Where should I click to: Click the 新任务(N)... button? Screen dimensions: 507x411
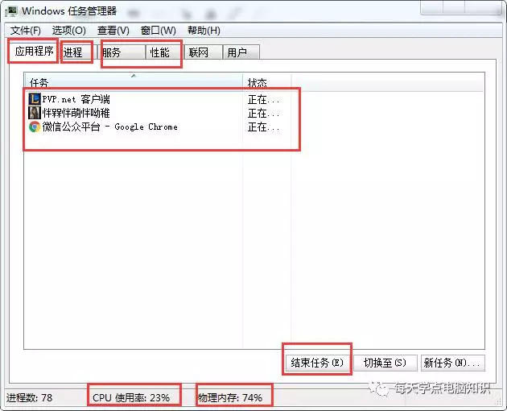click(452, 363)
